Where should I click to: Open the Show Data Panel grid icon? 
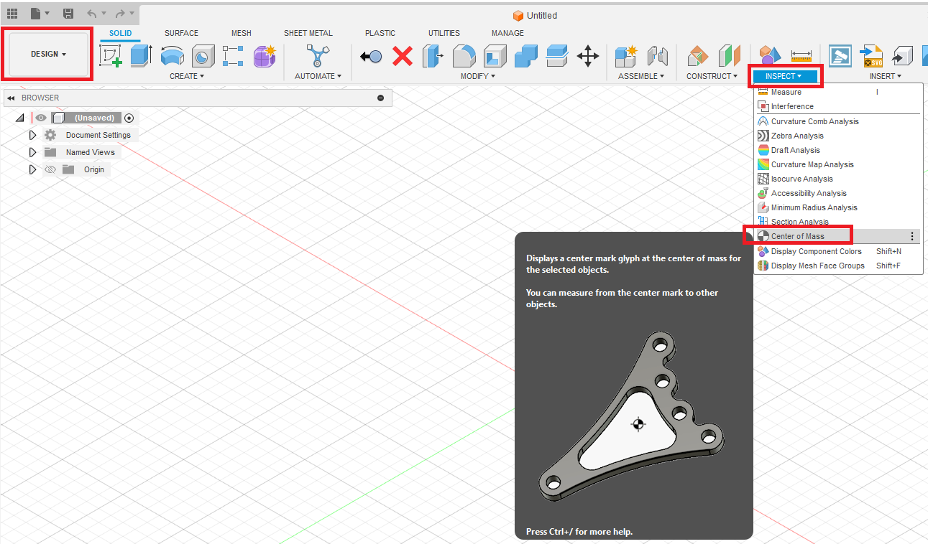click(x=12, y=13)
